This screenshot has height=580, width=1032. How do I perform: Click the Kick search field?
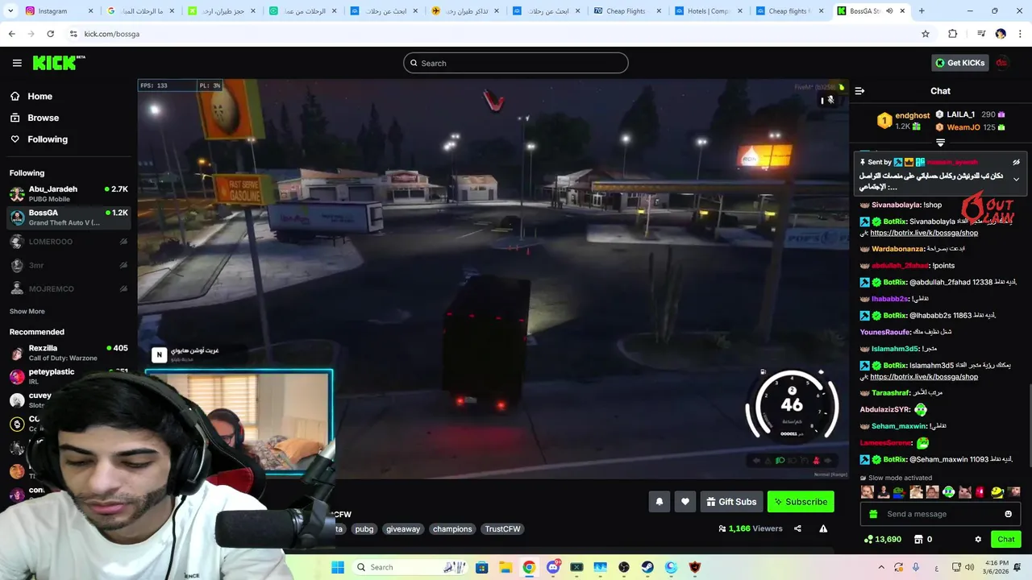pos(516,63)
